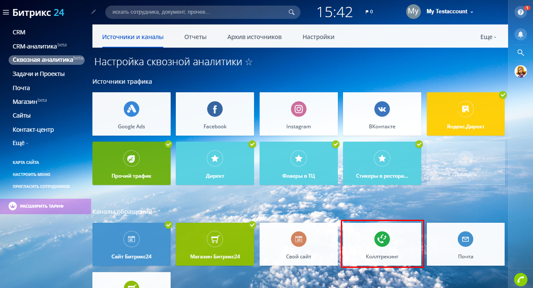Viewport: 533px width, 288px height.
Task: Click the magnifier in the search bar
Action: point(291,12)
